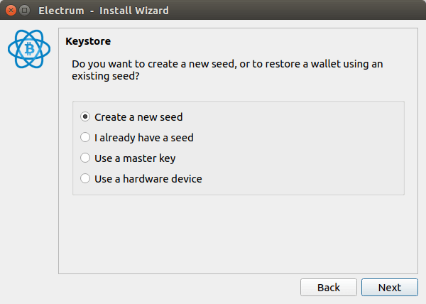The image size is (426, 304).
Task: Click the "Electrum - Install Wizard" title bar
Action: pos(213,11)
